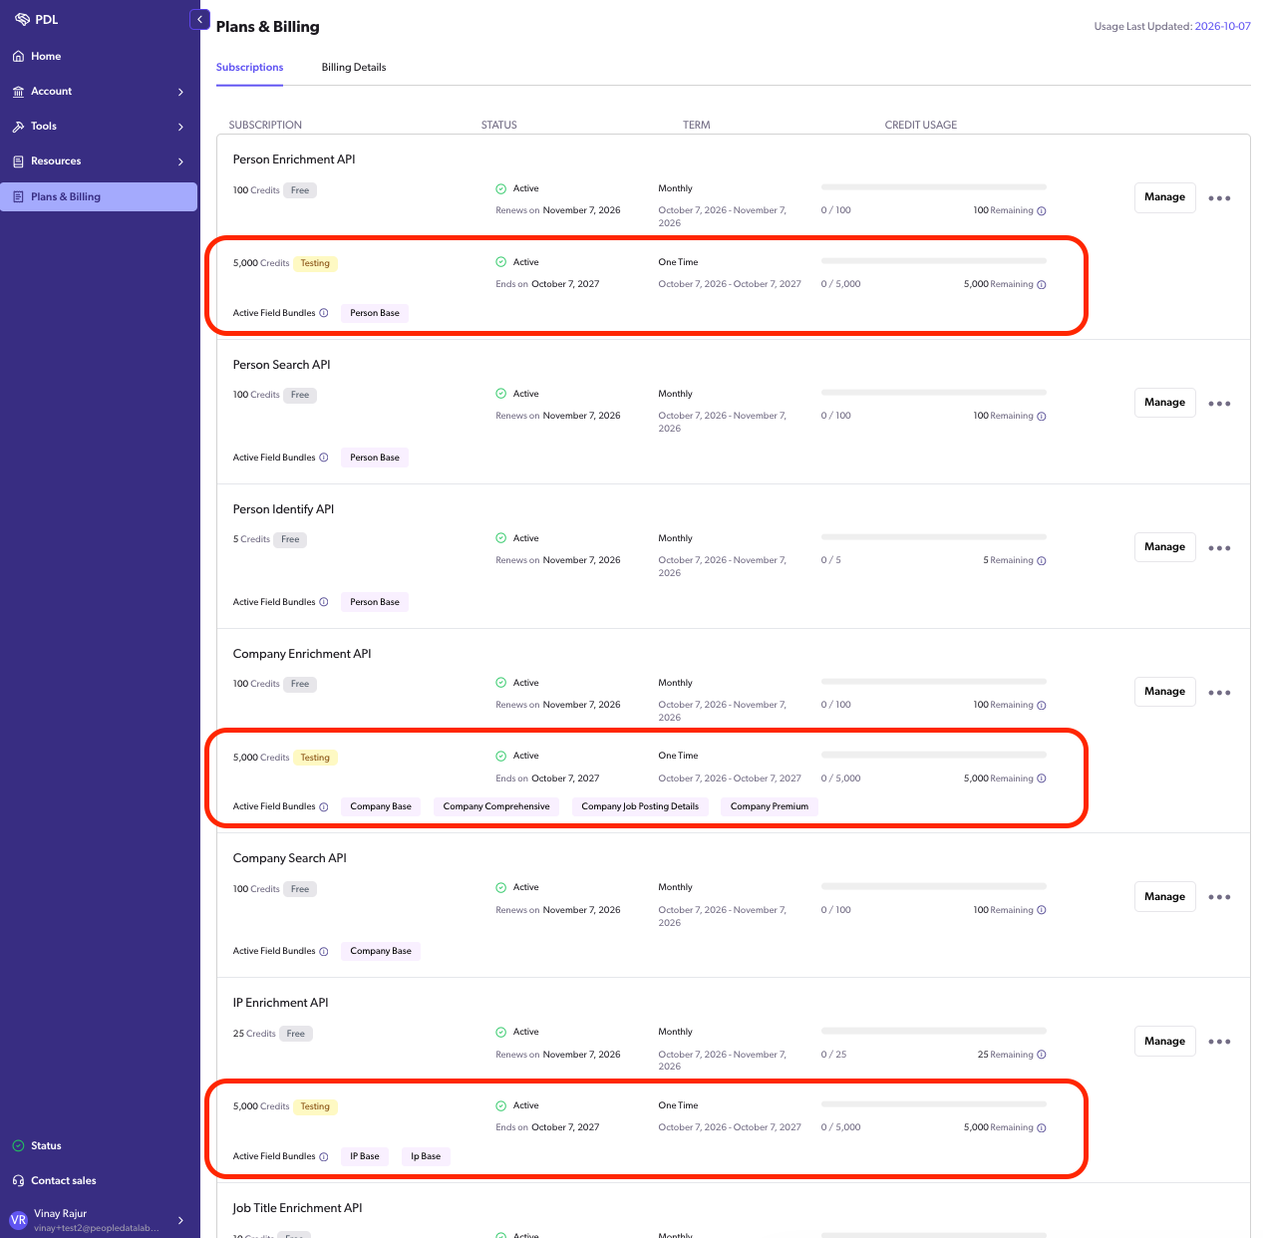Click the Company Base tag under Company Search
Image resolution: width=1263 pixels, height=1238 pixels.
click(381, 951)
